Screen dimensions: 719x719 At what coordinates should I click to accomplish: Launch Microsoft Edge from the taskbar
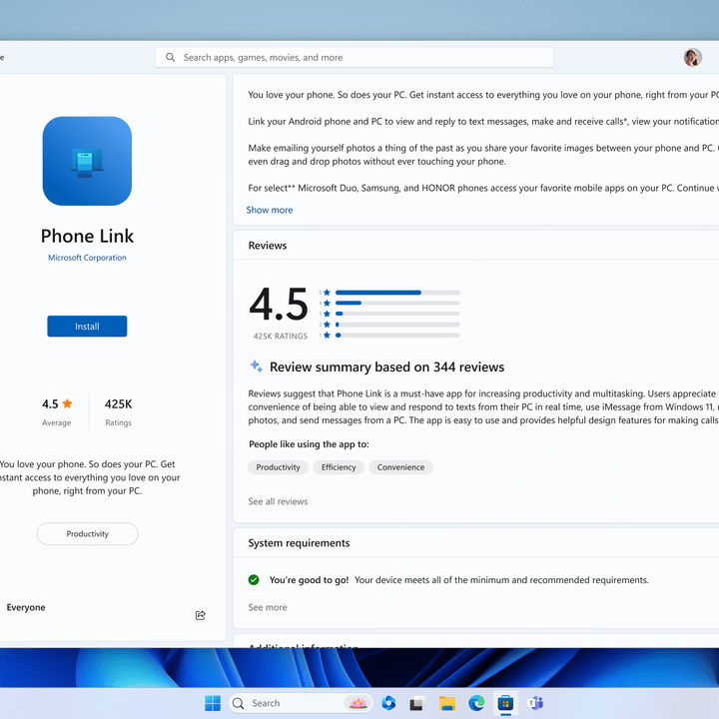click(476, 703)
